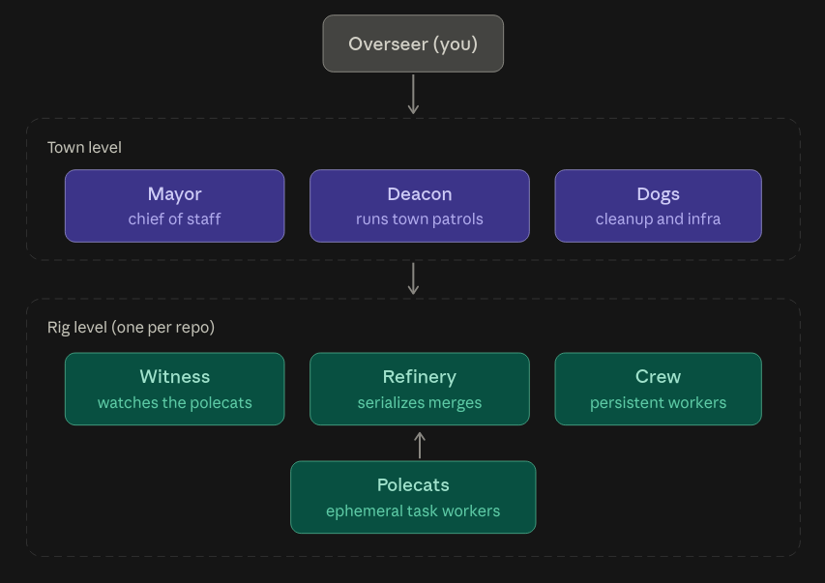Viewport: 825px width, 583px height.
Task: Click the Dogs cleanup and infra box
Action: click(658, 206)
